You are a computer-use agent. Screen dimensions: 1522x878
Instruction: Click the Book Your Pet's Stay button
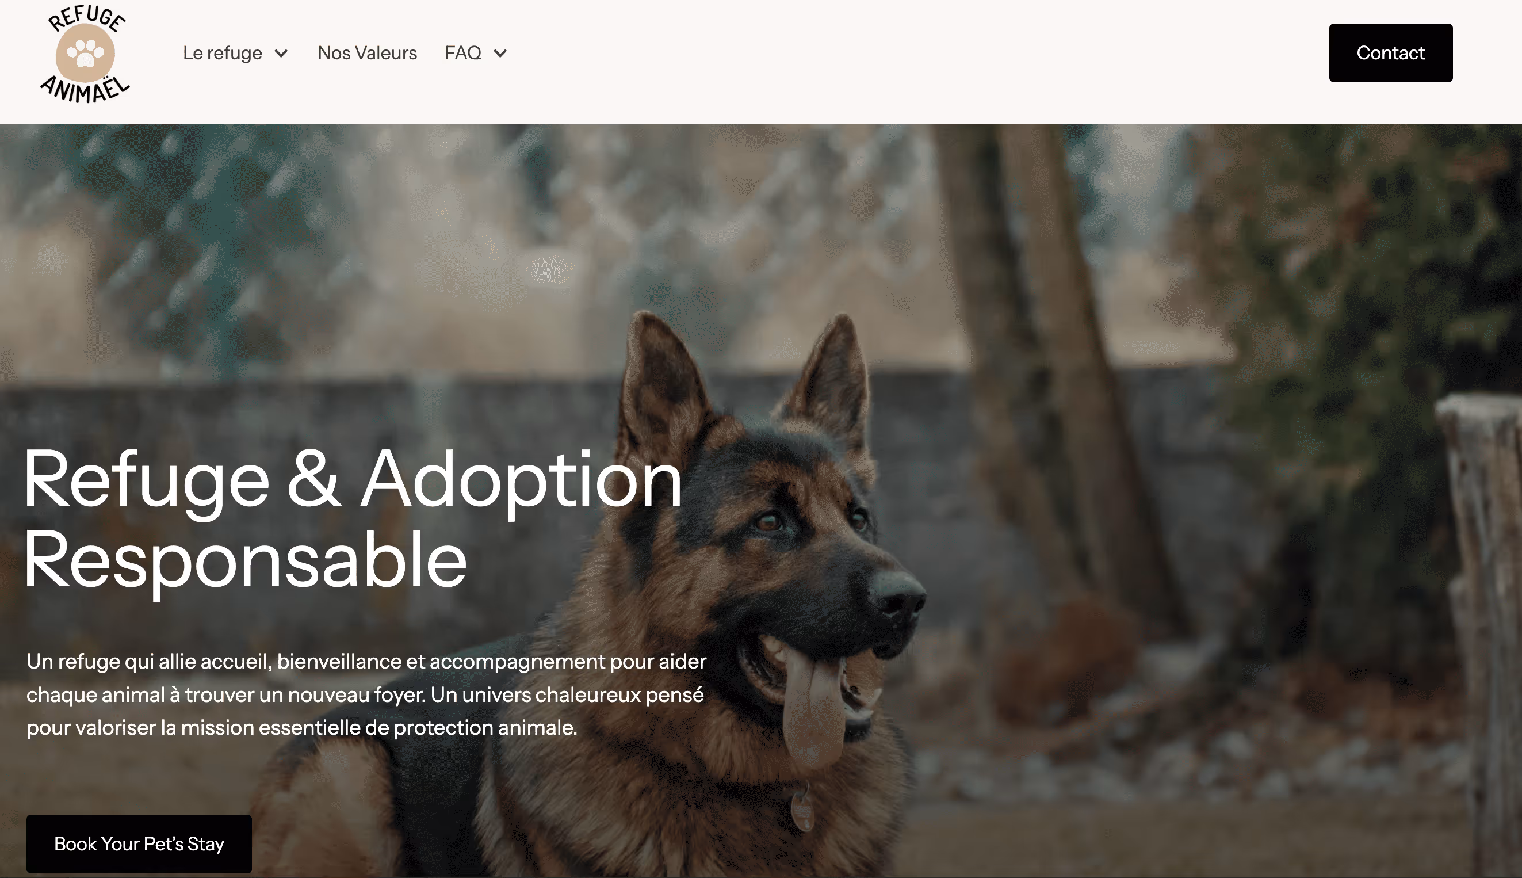point(139,843)
